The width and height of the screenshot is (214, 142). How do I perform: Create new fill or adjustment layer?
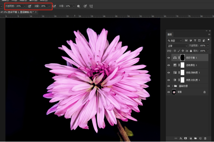[x=190, y=138]
